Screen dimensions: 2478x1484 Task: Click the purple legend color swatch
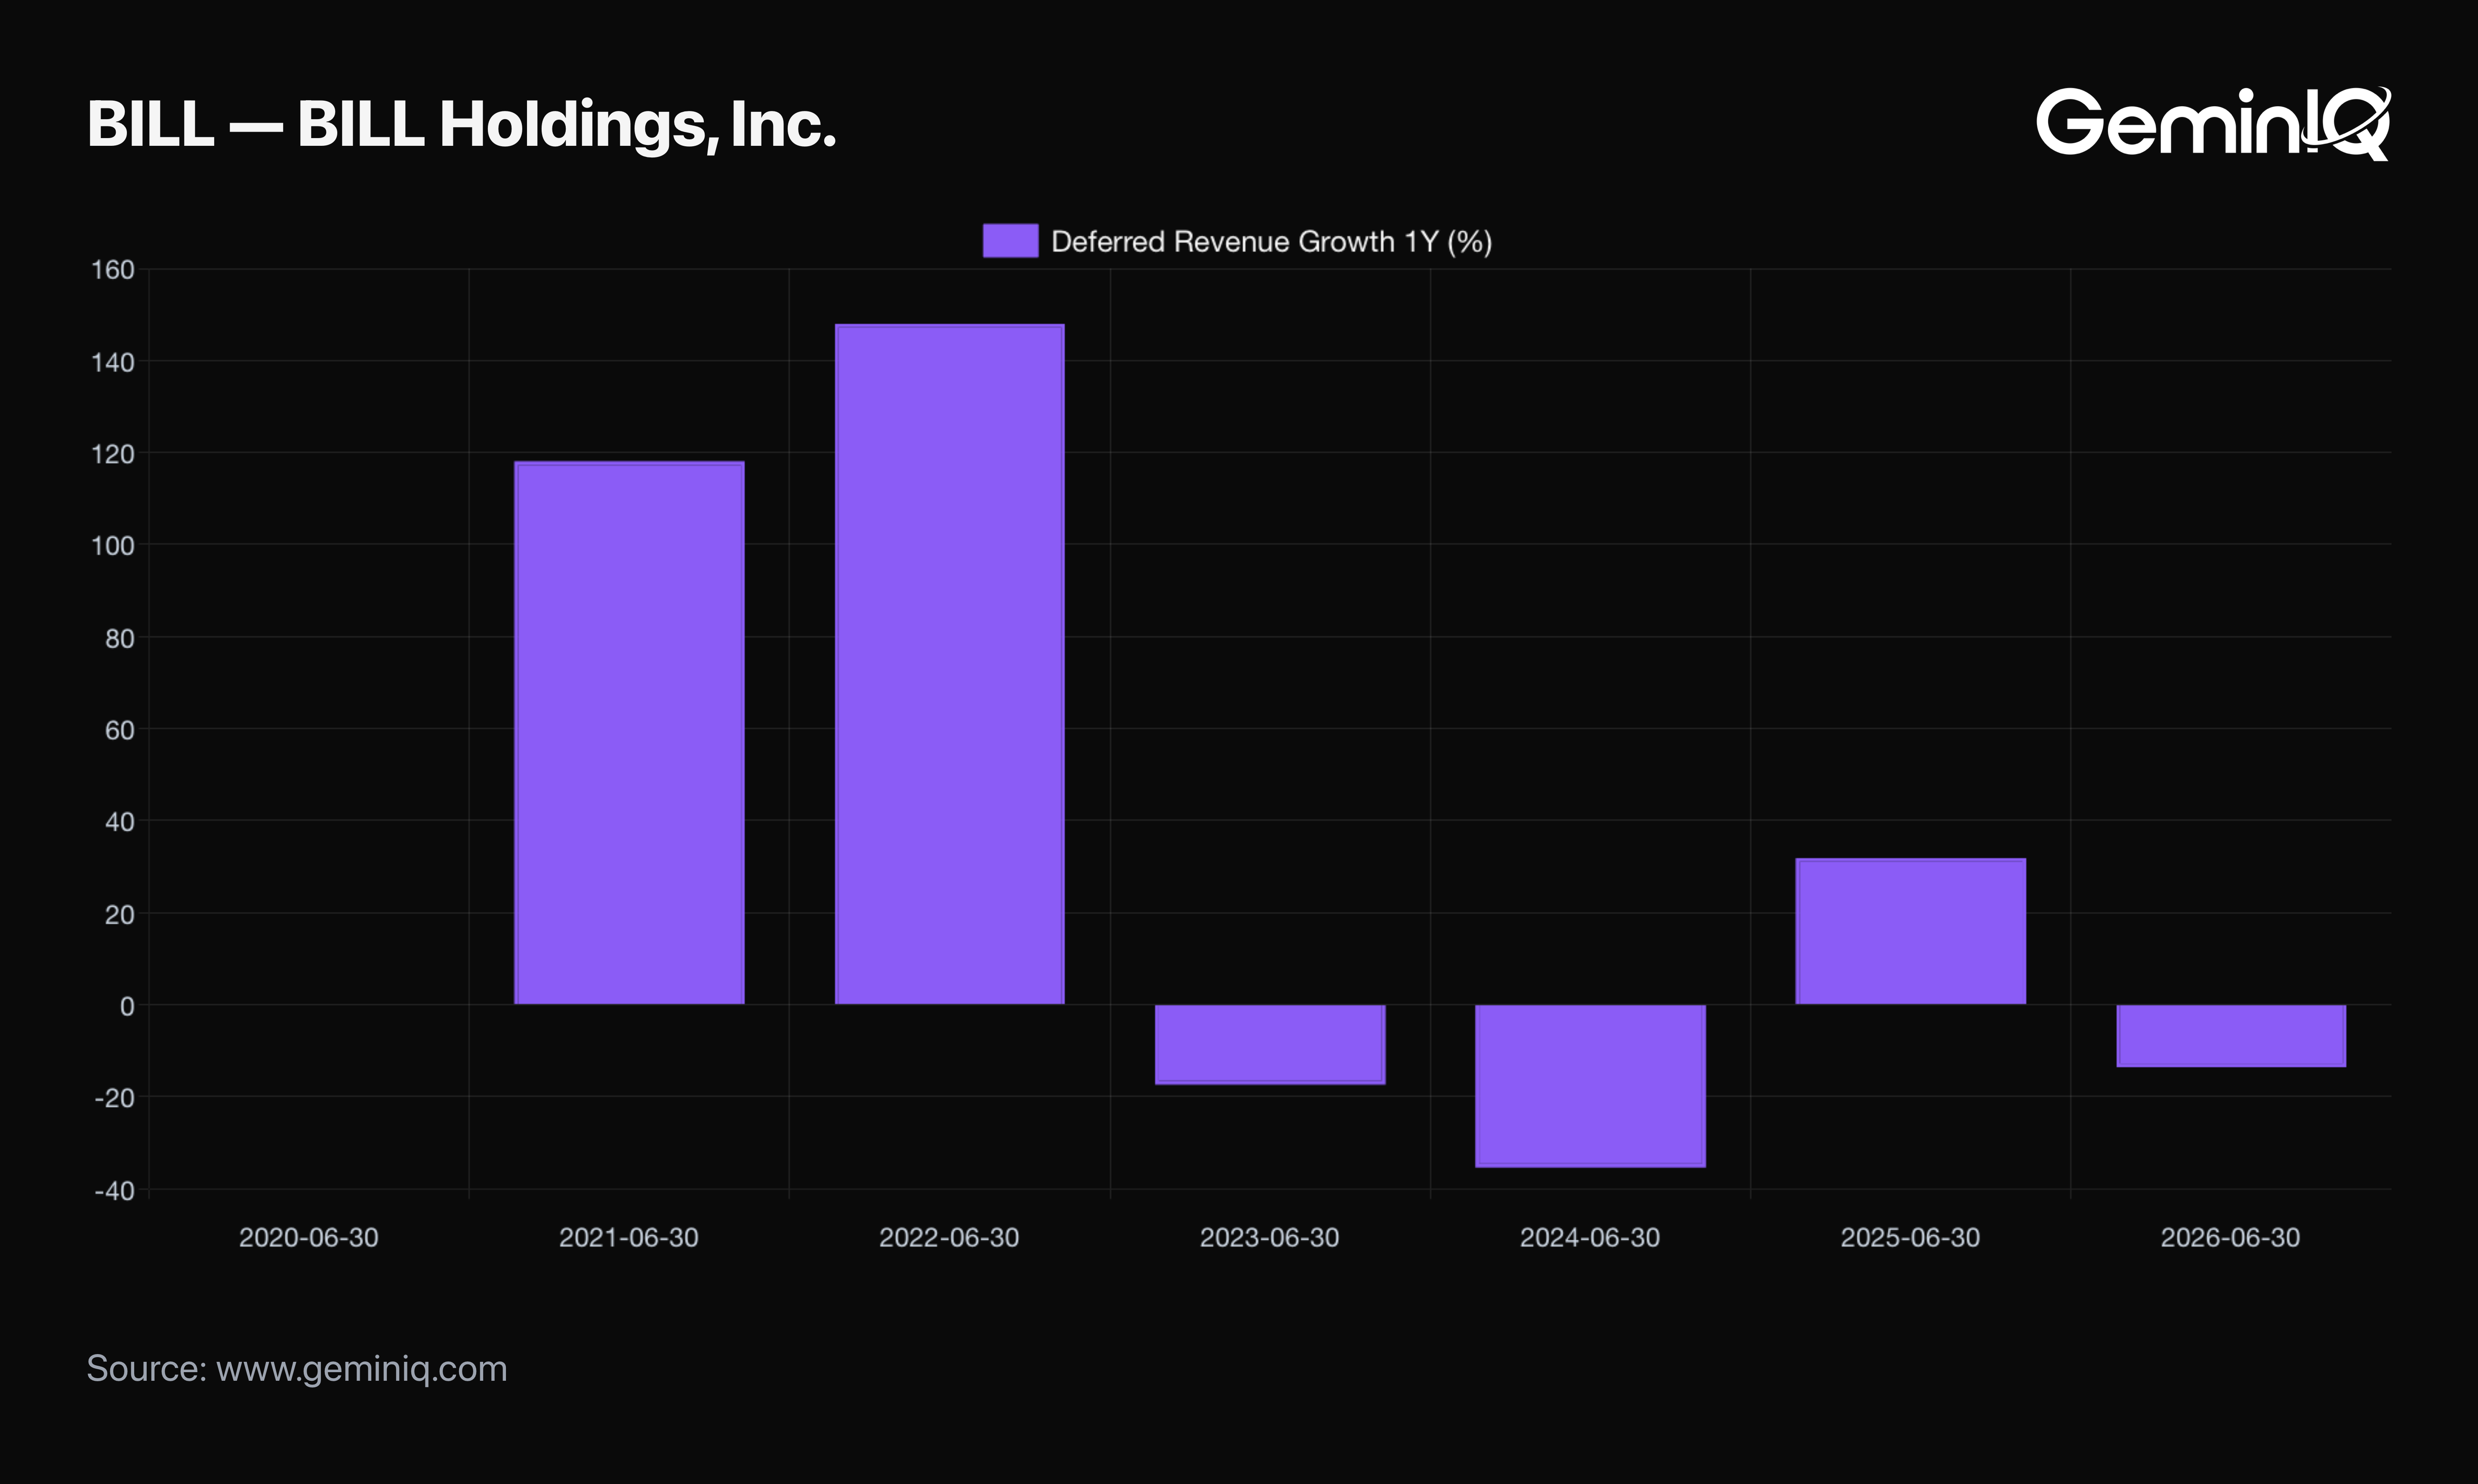1010,241
